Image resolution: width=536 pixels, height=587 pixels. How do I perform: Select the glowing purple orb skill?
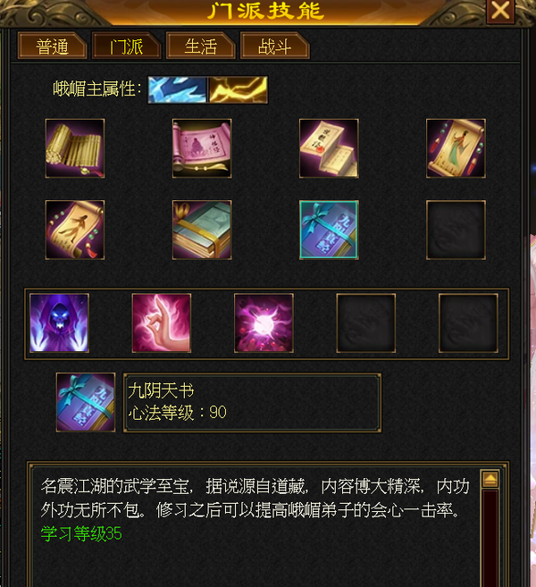(264, 323)
